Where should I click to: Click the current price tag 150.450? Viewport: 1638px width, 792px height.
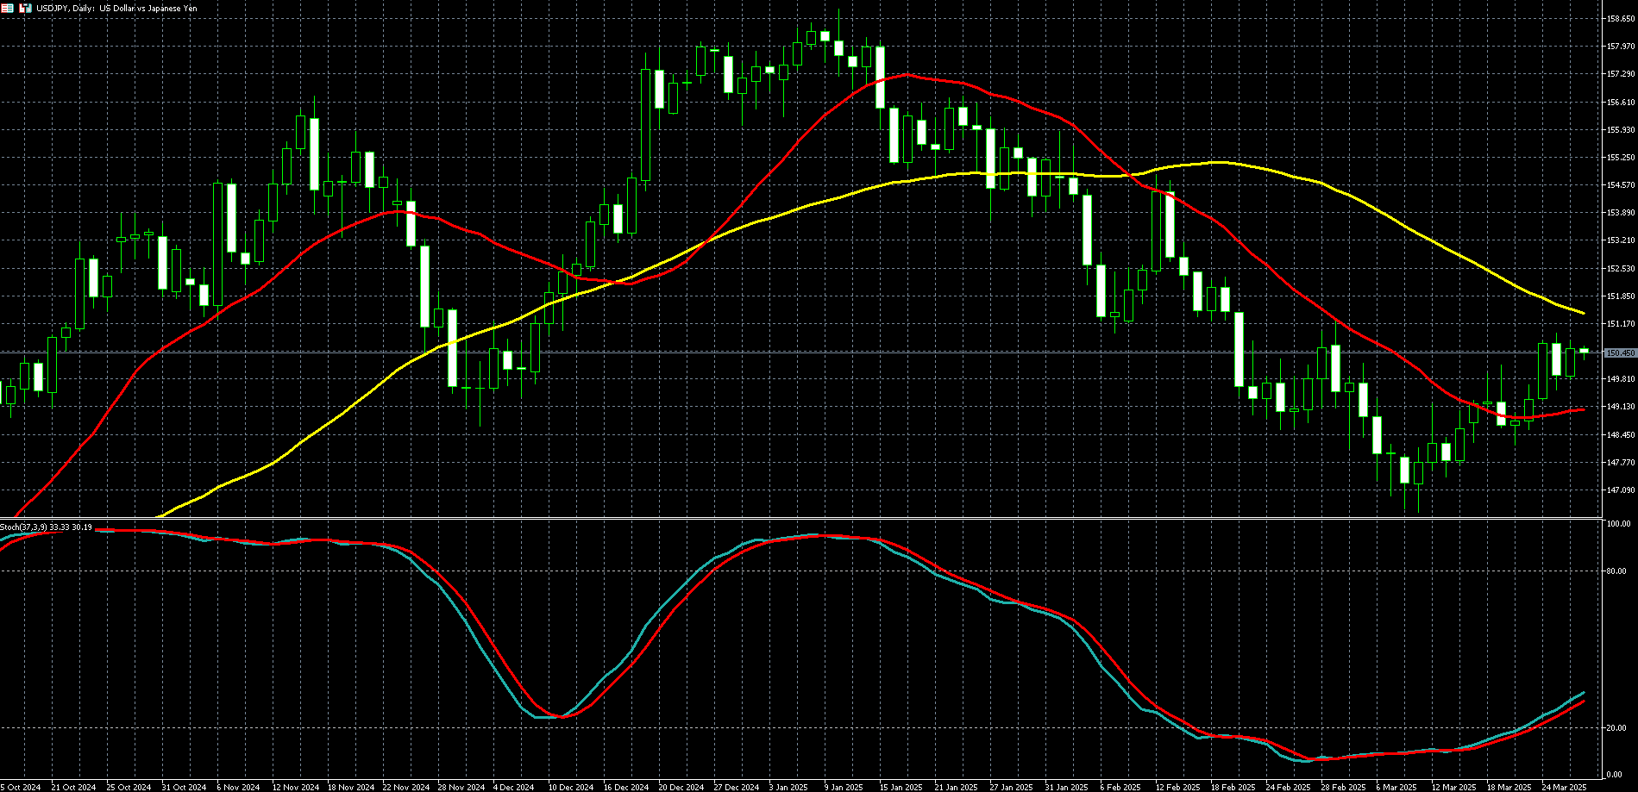[x=1620, y=353]
